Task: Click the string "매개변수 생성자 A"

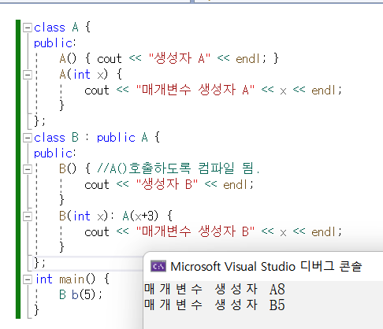Action: (x=195, y=90)
